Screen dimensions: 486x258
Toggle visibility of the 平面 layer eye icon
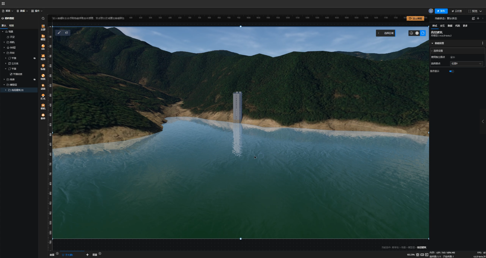[35, 58]
